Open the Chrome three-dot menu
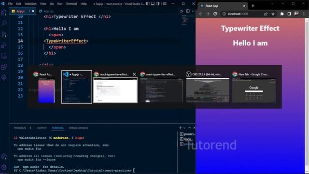Screen dimensions: 309x174 (x=304, y=14)
